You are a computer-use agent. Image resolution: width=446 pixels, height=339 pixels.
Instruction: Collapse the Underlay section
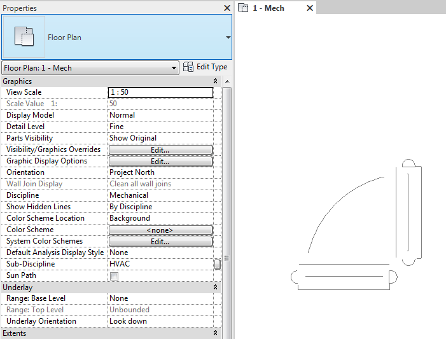point(215,287)
